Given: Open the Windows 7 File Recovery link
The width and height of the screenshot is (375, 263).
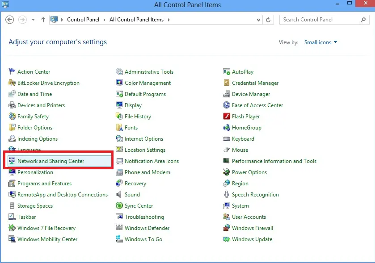Looking at the screenshot, I should pos(46,228).
